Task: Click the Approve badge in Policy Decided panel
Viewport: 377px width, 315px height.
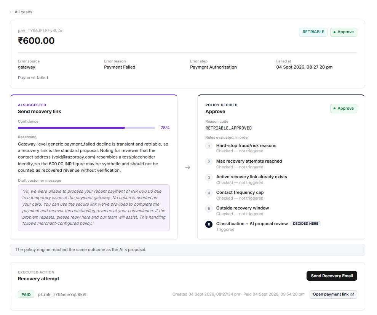Action: coord(343,109)
